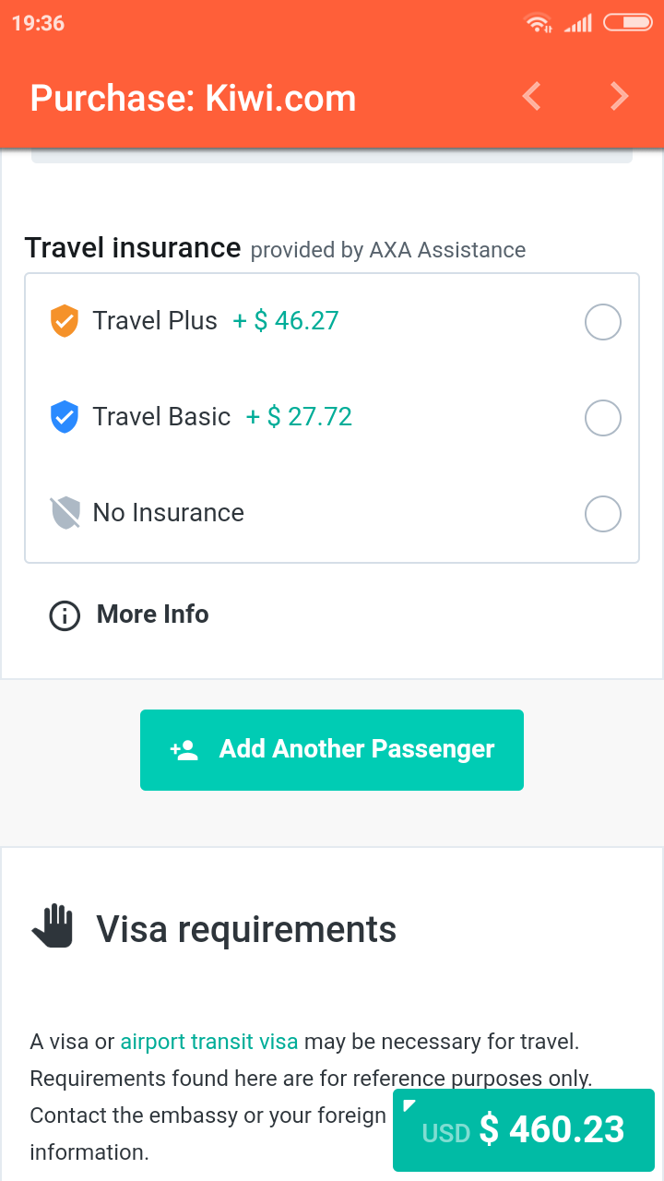This screenshot has height=1181, width=664.
Task: Tap the USD $ 460.23 total price box
Action: (x=524, y=1130)
